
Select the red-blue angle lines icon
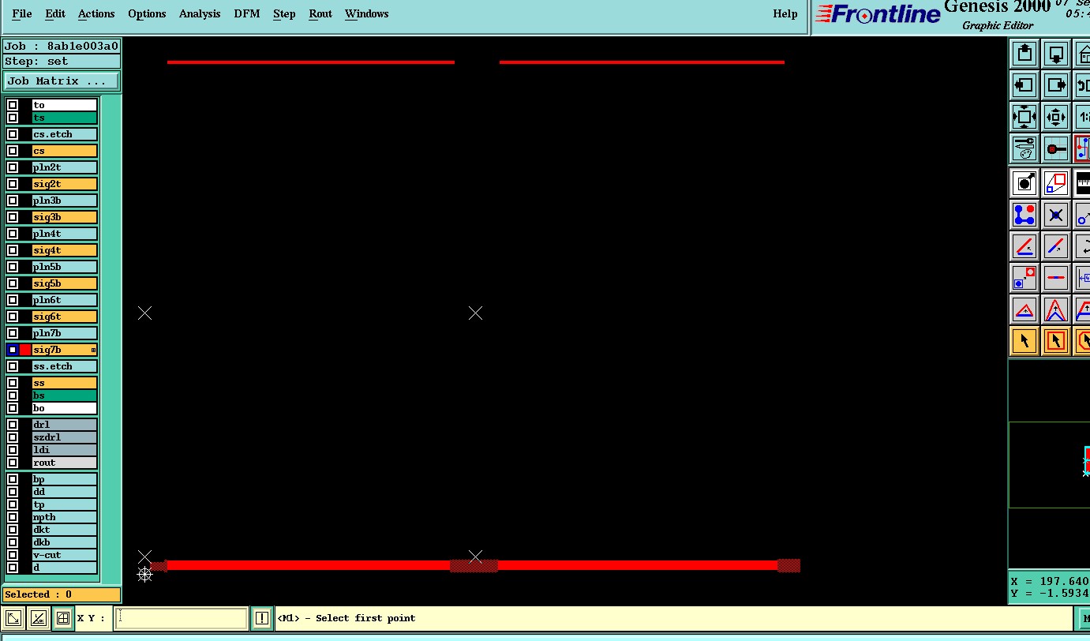(x=1024, y=246)
